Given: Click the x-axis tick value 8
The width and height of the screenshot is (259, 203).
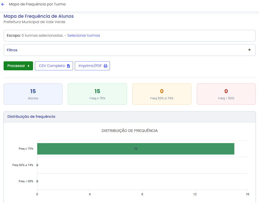Looking at the screenshot, I should (x=142, y=194).
